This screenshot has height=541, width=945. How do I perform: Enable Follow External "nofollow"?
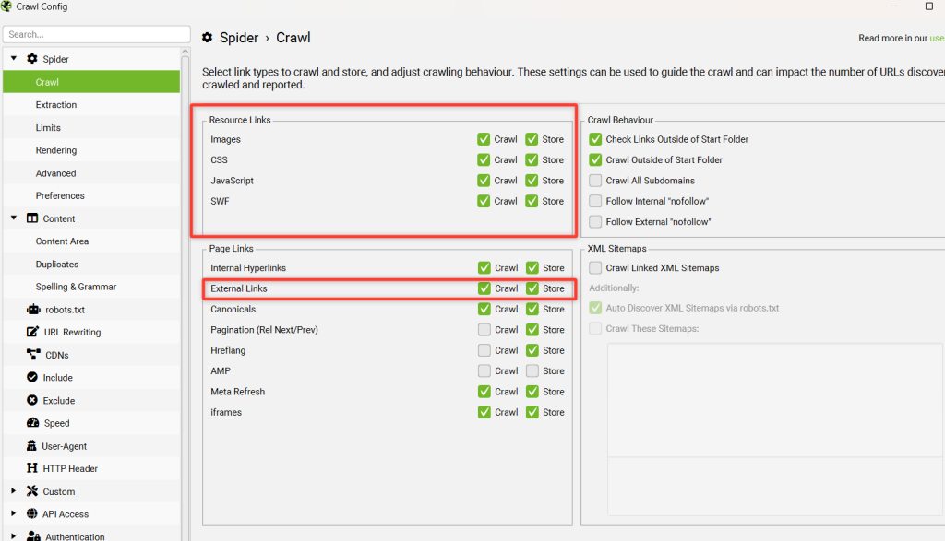(x=595, y=221)
